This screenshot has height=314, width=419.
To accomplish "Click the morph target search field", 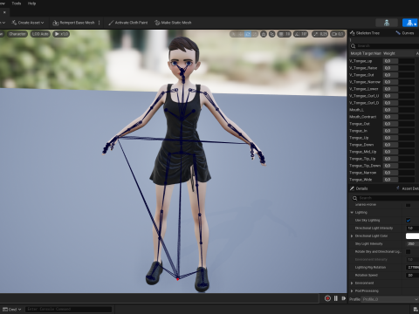I will pos(386,46).
